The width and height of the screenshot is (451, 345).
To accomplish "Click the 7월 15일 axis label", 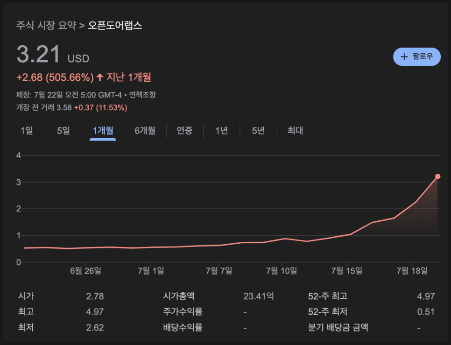I will pos(346,270).
